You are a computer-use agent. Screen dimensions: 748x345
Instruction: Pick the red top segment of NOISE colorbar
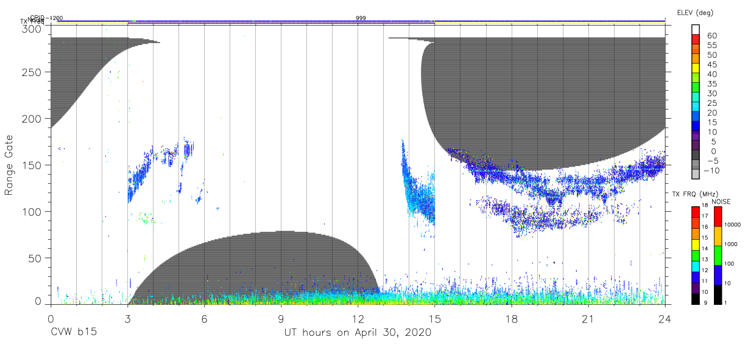pos(718,217)
